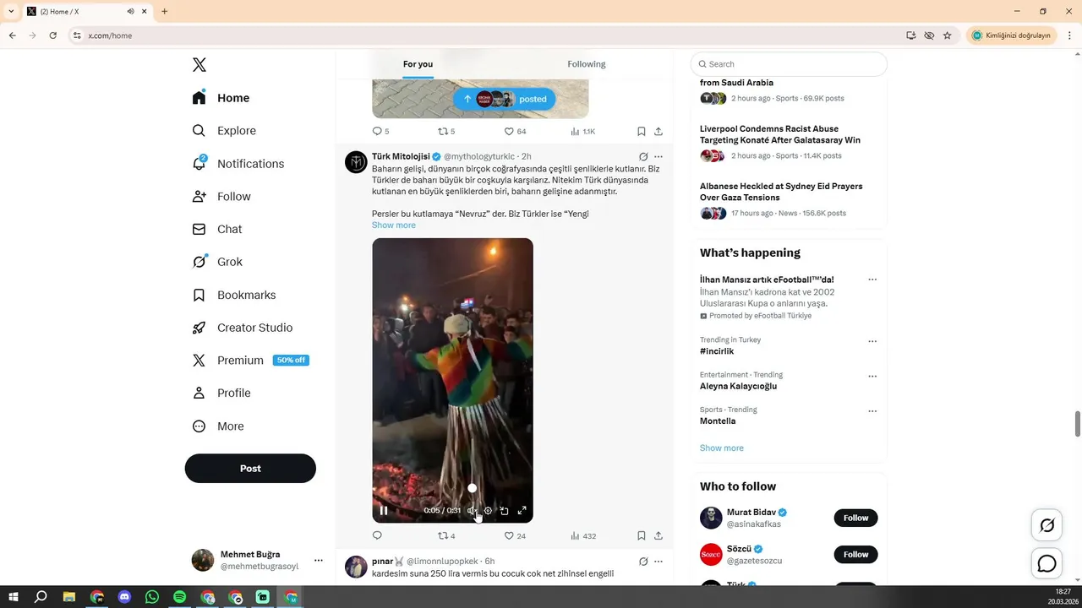Expand post text with Show more
Image resolution: width=1082 pixels, height=608 pixels.
click(394, 225)
